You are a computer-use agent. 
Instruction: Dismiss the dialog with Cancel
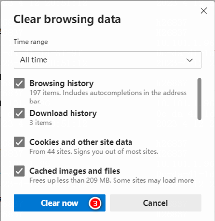tap(156, 203)
